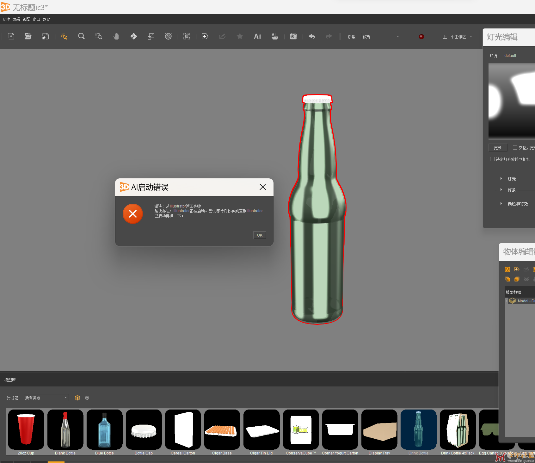Click the undo arrow icon
Viewport: 535px width, 463px height.
(312, 36)
